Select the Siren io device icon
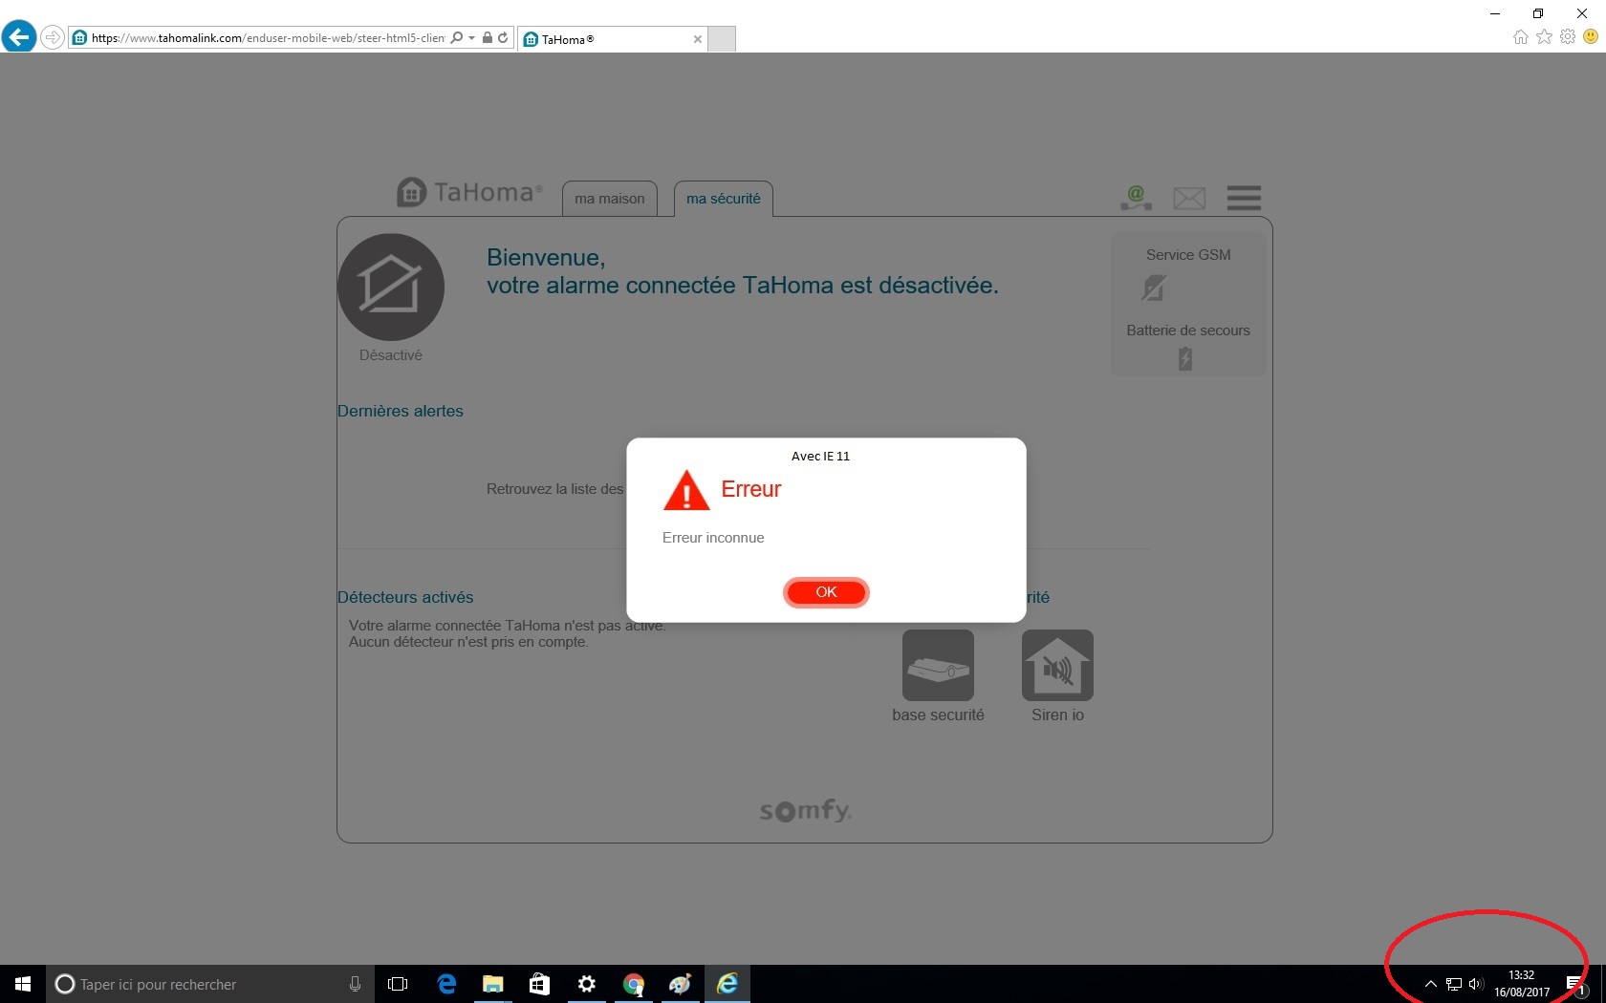 (1057, 665)
